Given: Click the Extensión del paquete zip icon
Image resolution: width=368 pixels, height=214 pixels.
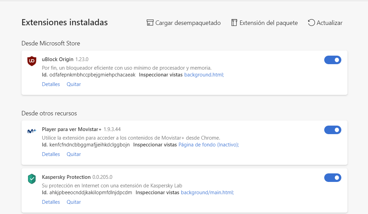Looking at the screenshot, I should 234,23.
